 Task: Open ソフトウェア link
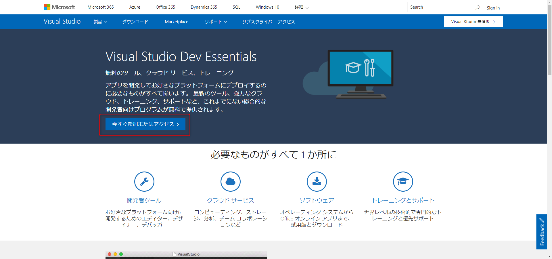click(317, 200)
